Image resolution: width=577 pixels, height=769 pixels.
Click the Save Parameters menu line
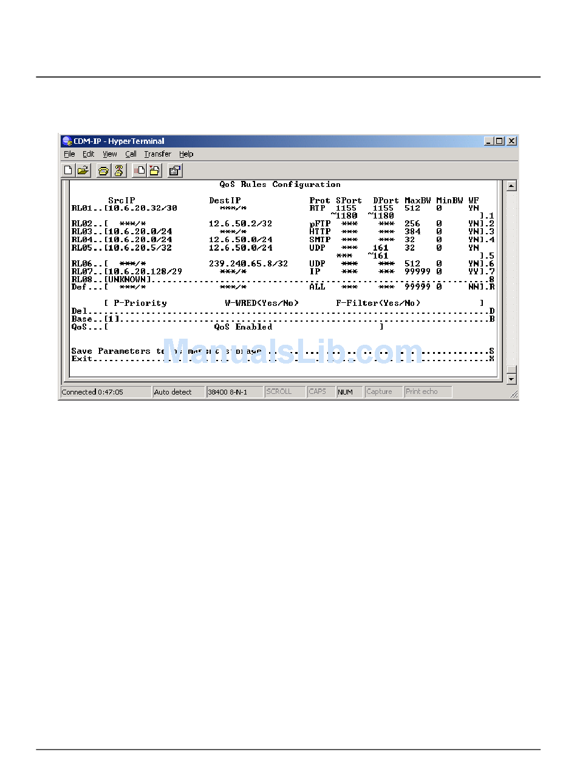coord(283,351)
